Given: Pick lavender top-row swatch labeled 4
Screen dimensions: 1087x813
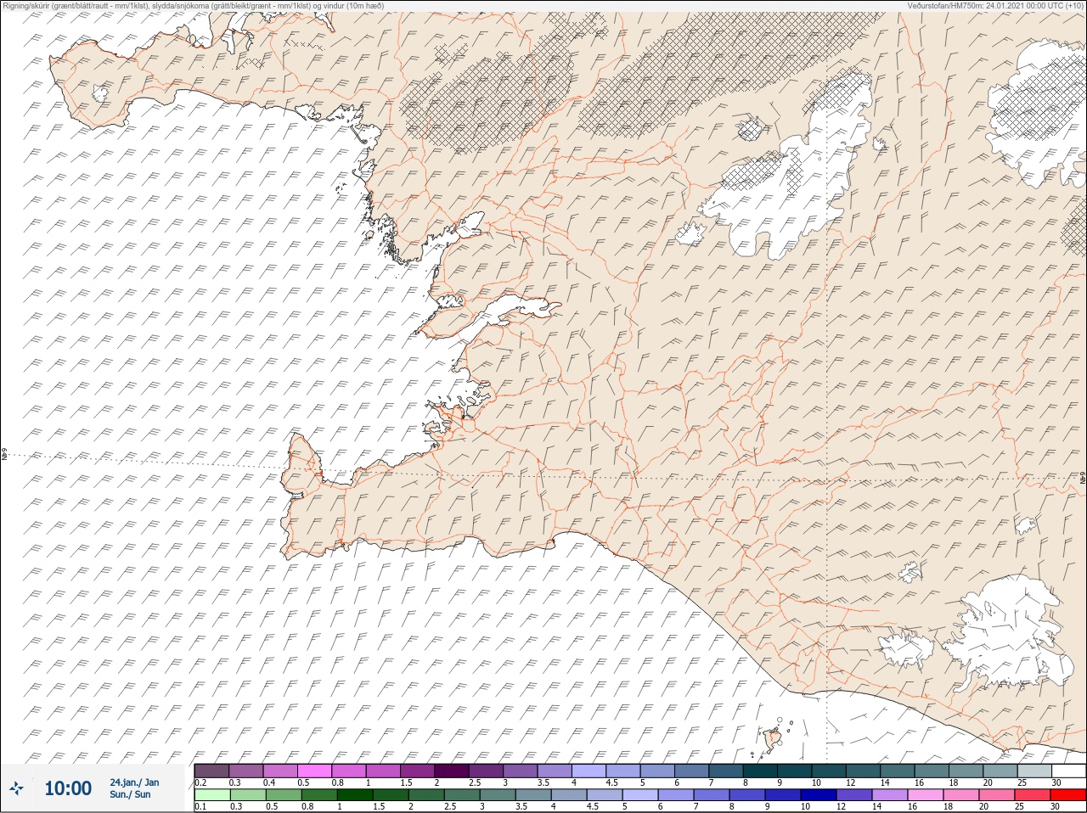Looking at the screenshot, I should (x=589, y=771).
